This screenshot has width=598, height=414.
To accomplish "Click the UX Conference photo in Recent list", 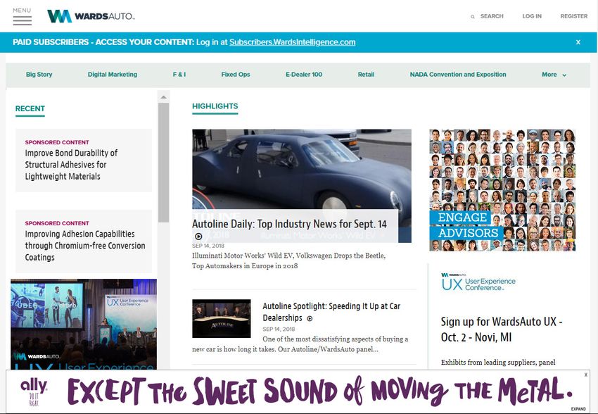I will (x=84, y=324).
